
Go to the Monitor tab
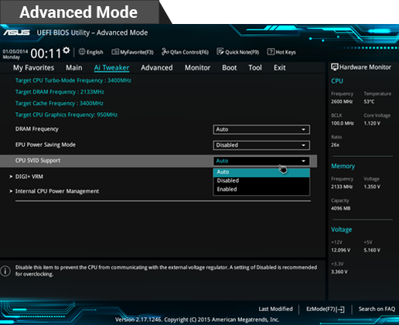tap(197, 68)
